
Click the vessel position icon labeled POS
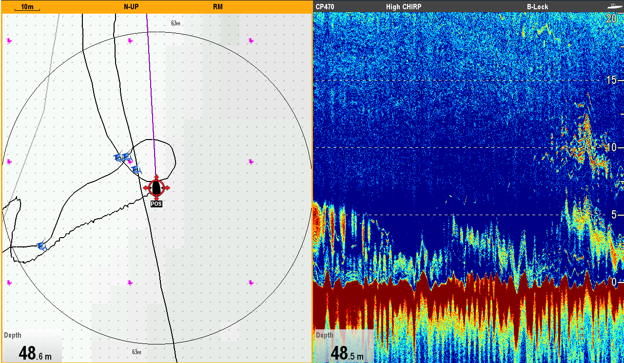tap(156, 188)
